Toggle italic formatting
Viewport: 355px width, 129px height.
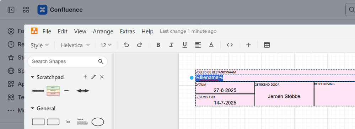[171, 45]
